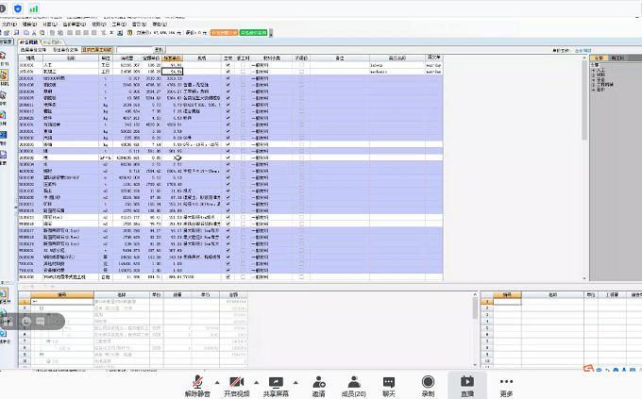The image size is (642, 399).
Task: Click the highlighted lower-left sidebar icon
Action: 4,294
